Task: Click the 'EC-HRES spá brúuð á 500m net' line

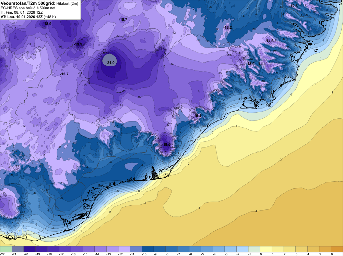Action: [x=28, y=8]
